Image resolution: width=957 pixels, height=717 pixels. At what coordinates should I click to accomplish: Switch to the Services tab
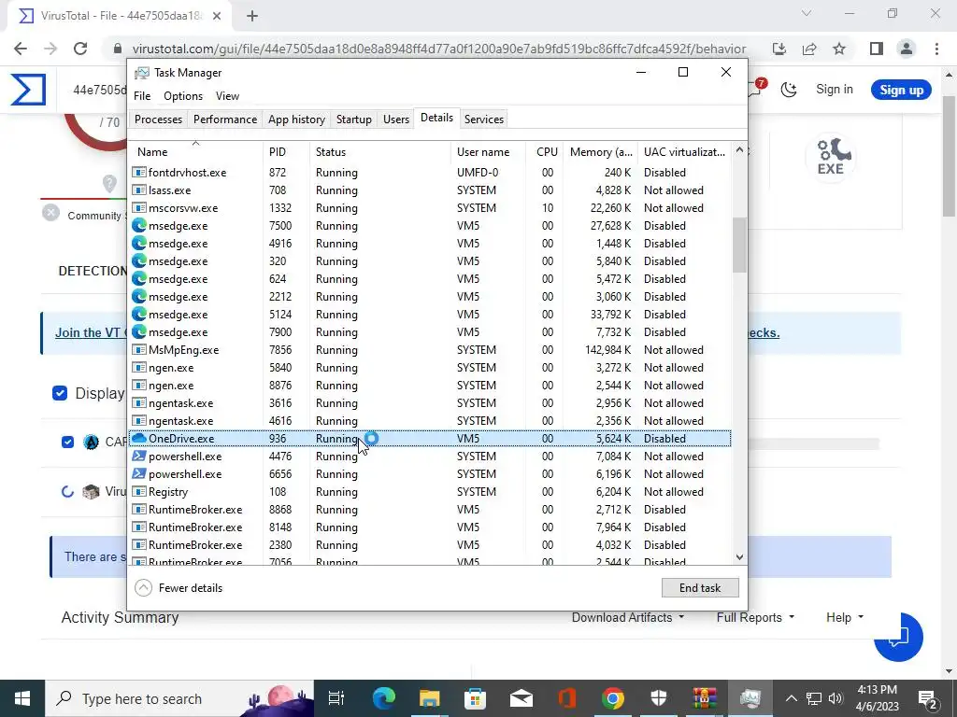point(484,119)
